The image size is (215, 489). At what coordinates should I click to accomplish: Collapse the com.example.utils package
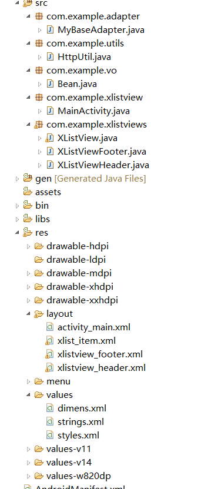click(29, 43)
